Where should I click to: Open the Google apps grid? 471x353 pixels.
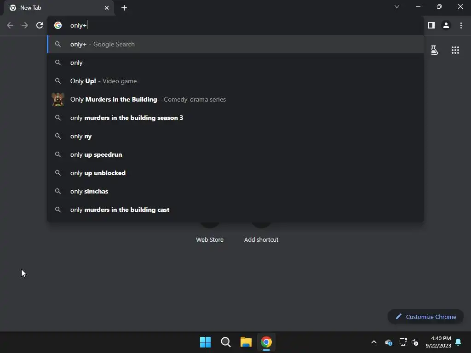455,50
